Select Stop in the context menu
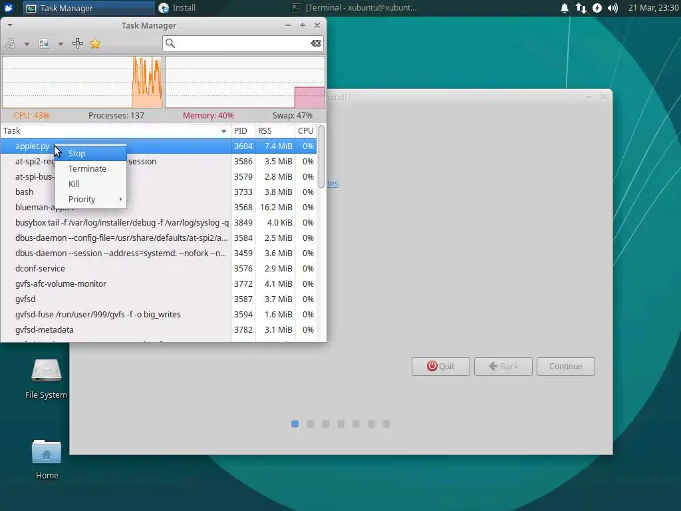 click(90, 154)
